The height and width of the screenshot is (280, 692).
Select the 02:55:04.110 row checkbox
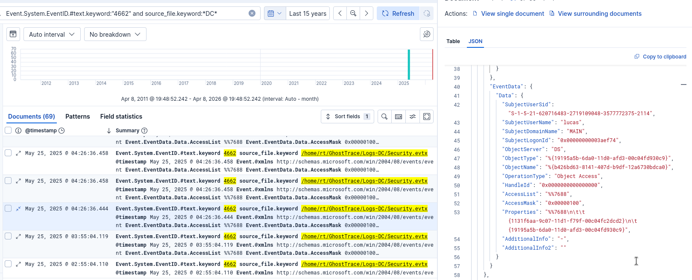coord(8,264)
